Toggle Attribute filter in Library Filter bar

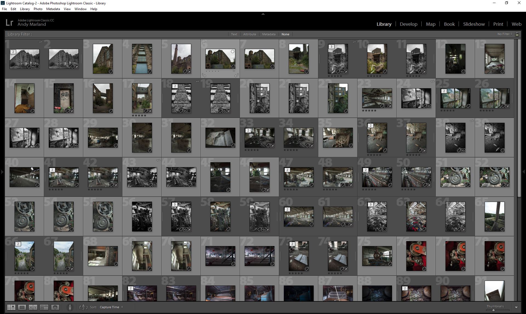coord(250,34)
